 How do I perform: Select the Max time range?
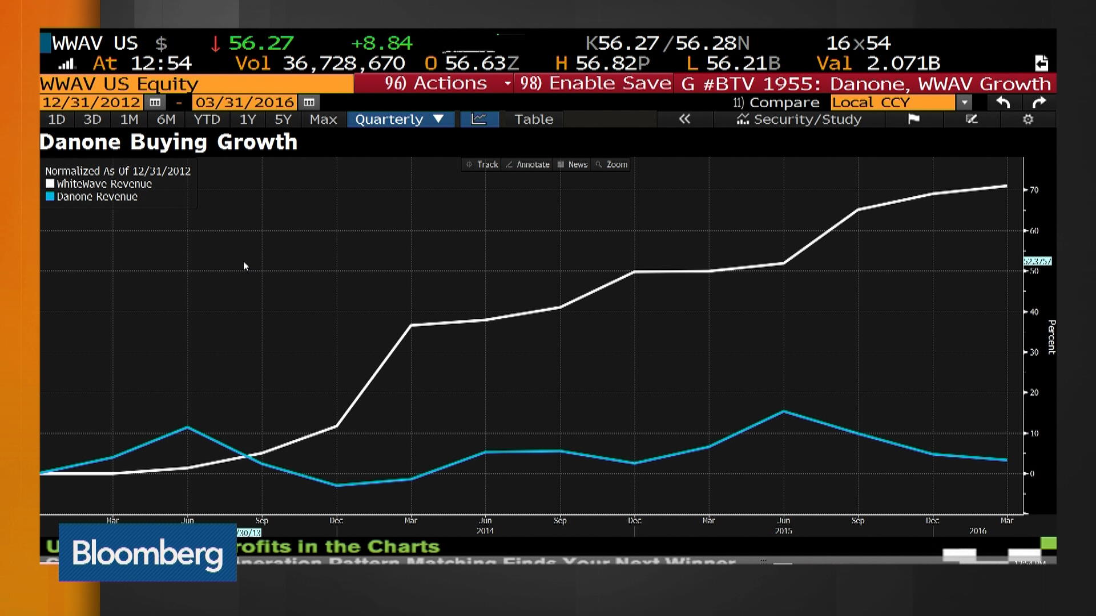click(x=324, y=119)
